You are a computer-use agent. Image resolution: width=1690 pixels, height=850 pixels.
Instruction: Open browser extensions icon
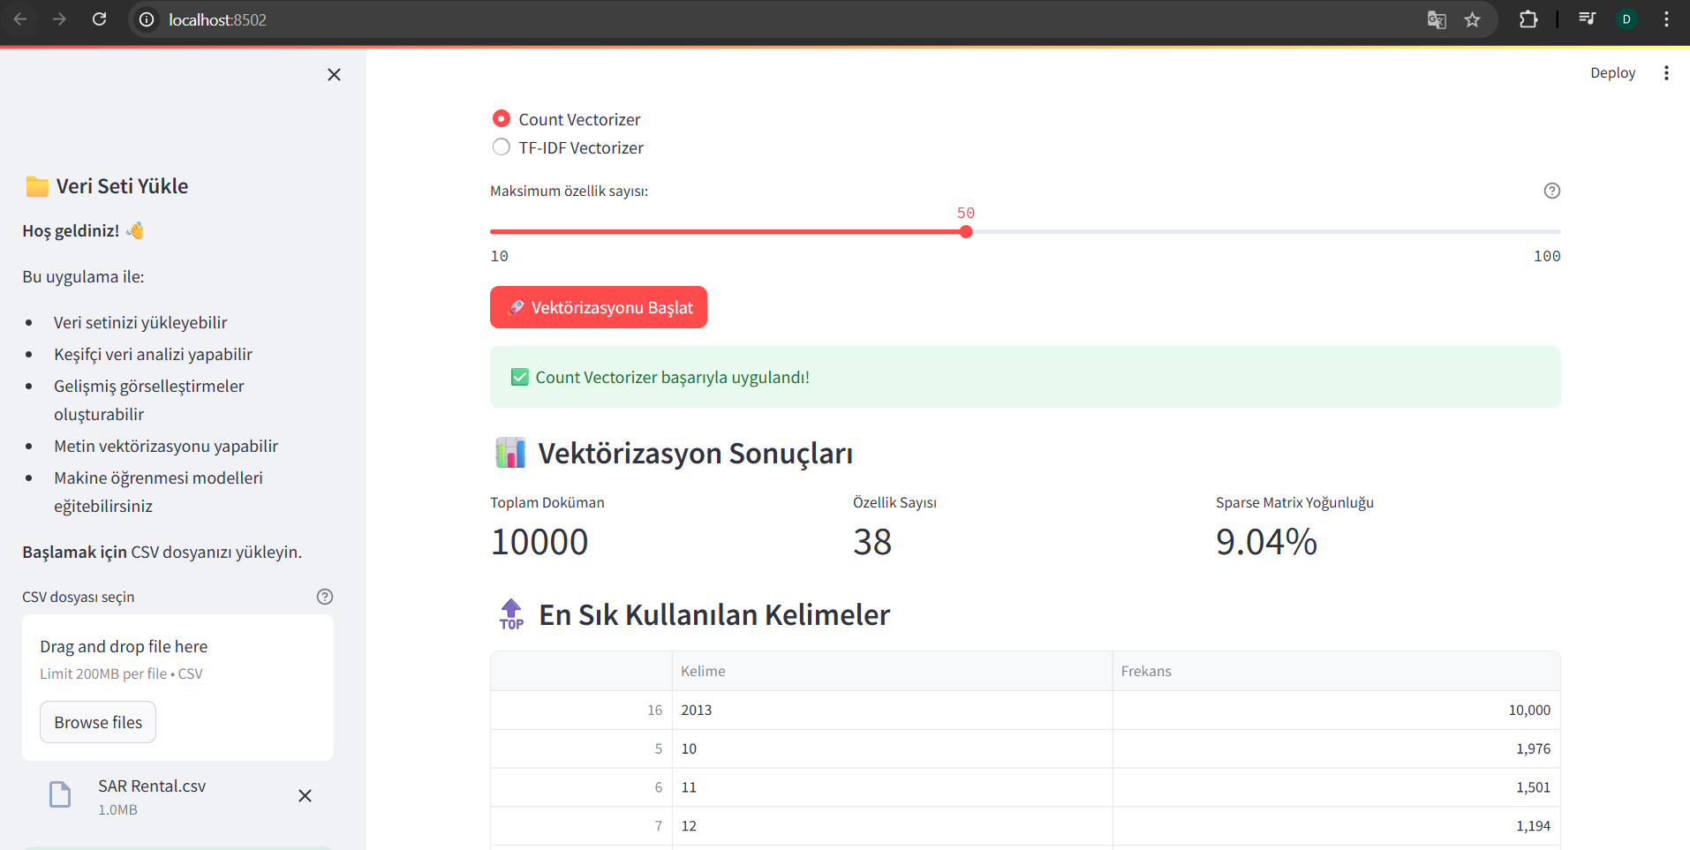click(1529, 19)
